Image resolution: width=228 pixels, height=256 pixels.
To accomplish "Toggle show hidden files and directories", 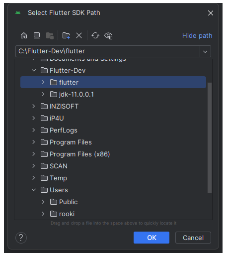I will click(108, 36).
